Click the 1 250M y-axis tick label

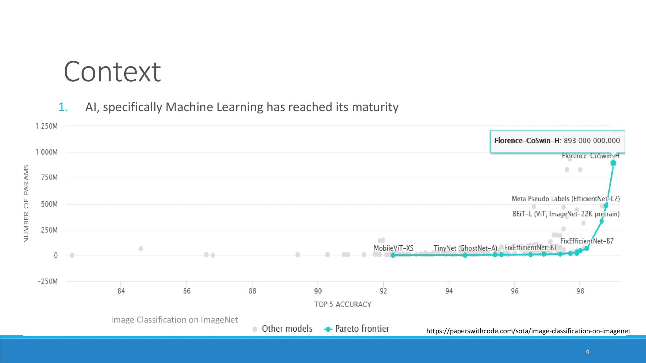click(47, 126)
